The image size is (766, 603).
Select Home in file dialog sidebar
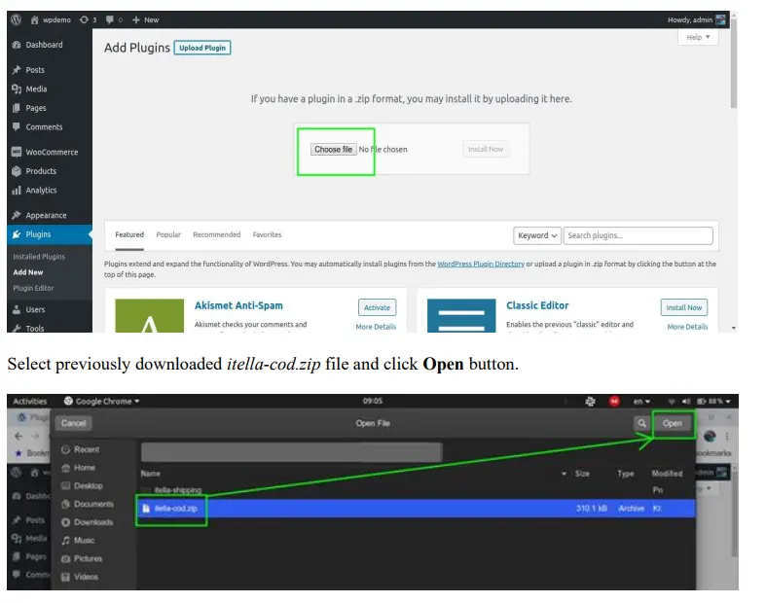click(x=78, y=468)
